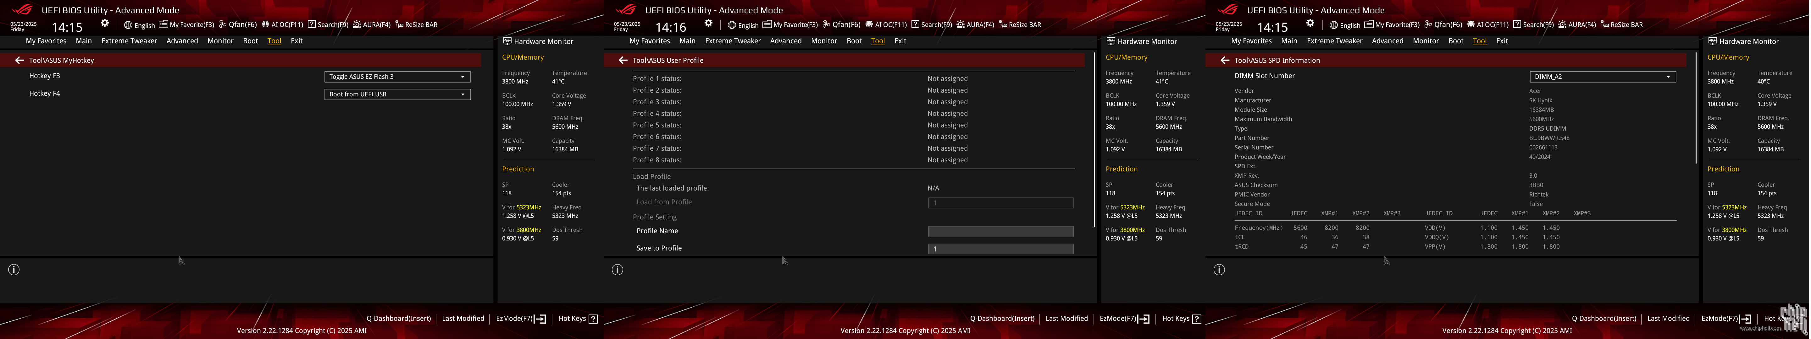This screenshot has height=339, width=1811.
Task: Click the User Profile screen vertical scrollbar
Action: point(1094,140)
